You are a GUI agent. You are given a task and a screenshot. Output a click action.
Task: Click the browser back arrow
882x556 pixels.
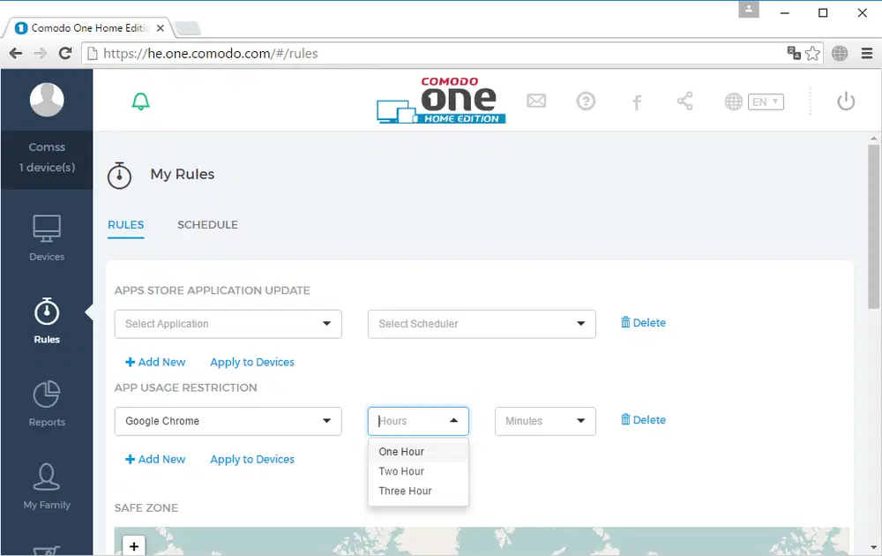click(16, 54)
